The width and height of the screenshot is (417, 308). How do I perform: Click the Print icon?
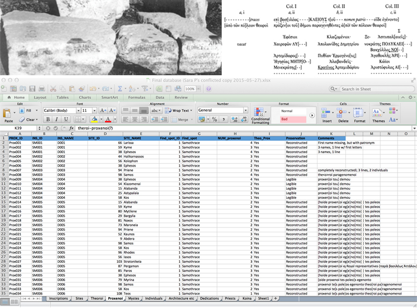41,89
